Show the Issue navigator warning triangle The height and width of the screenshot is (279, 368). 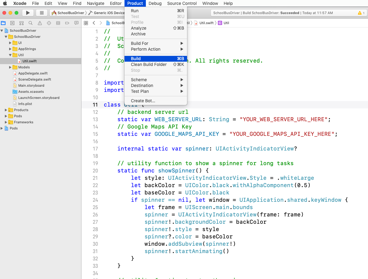click(x=40, y=23)
